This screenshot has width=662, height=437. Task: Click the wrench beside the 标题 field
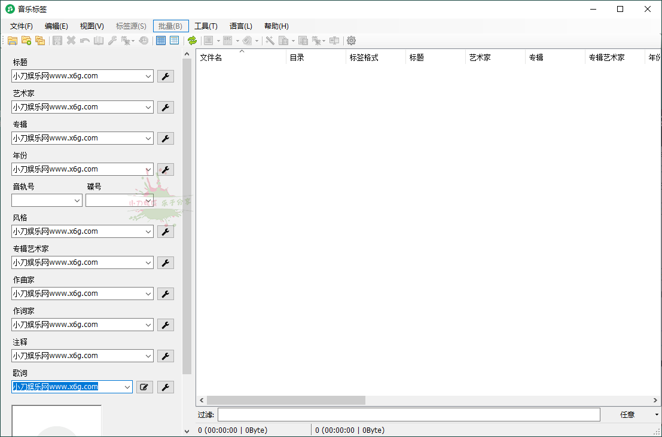[166, 76]
